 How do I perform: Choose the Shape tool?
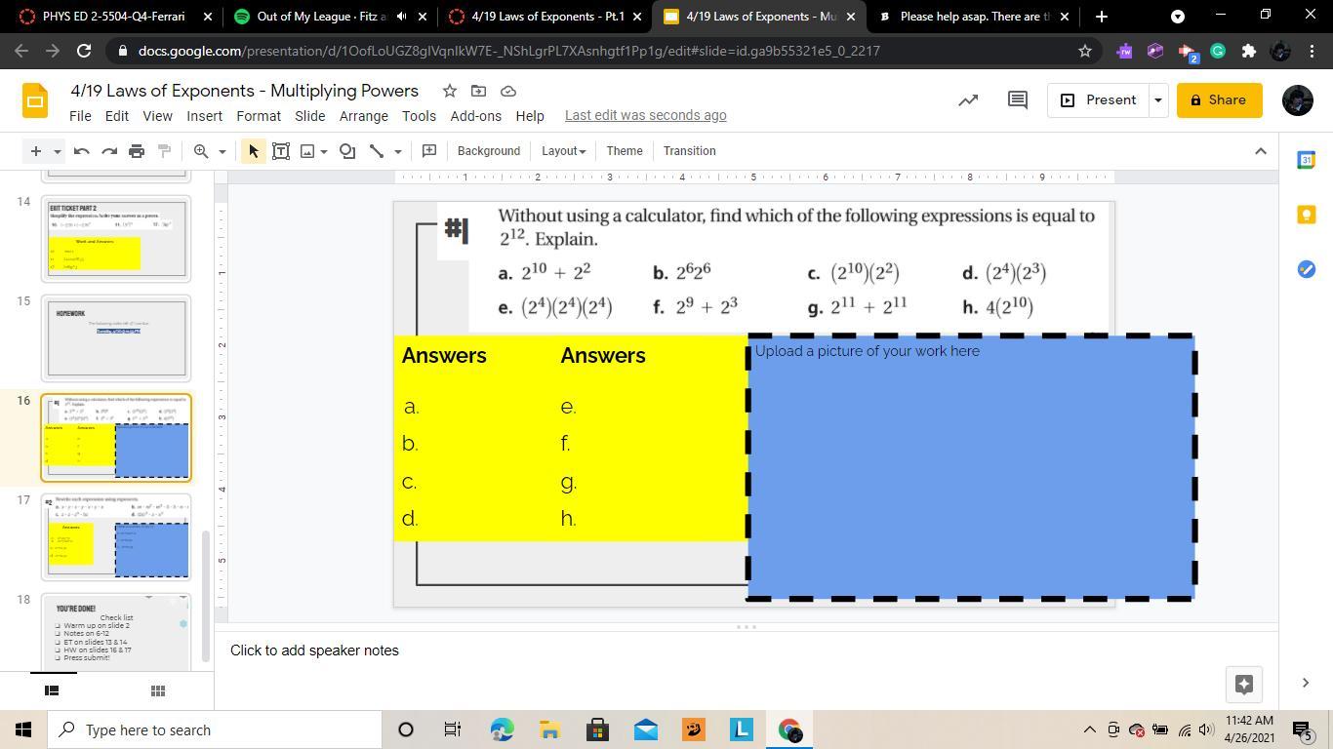pyautogui.click(x=347, y=151)
